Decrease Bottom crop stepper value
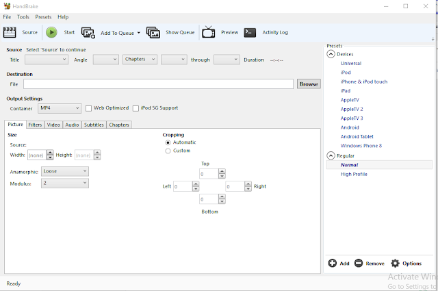Screen dimensions: 438x291 click(x=222, y=201)
